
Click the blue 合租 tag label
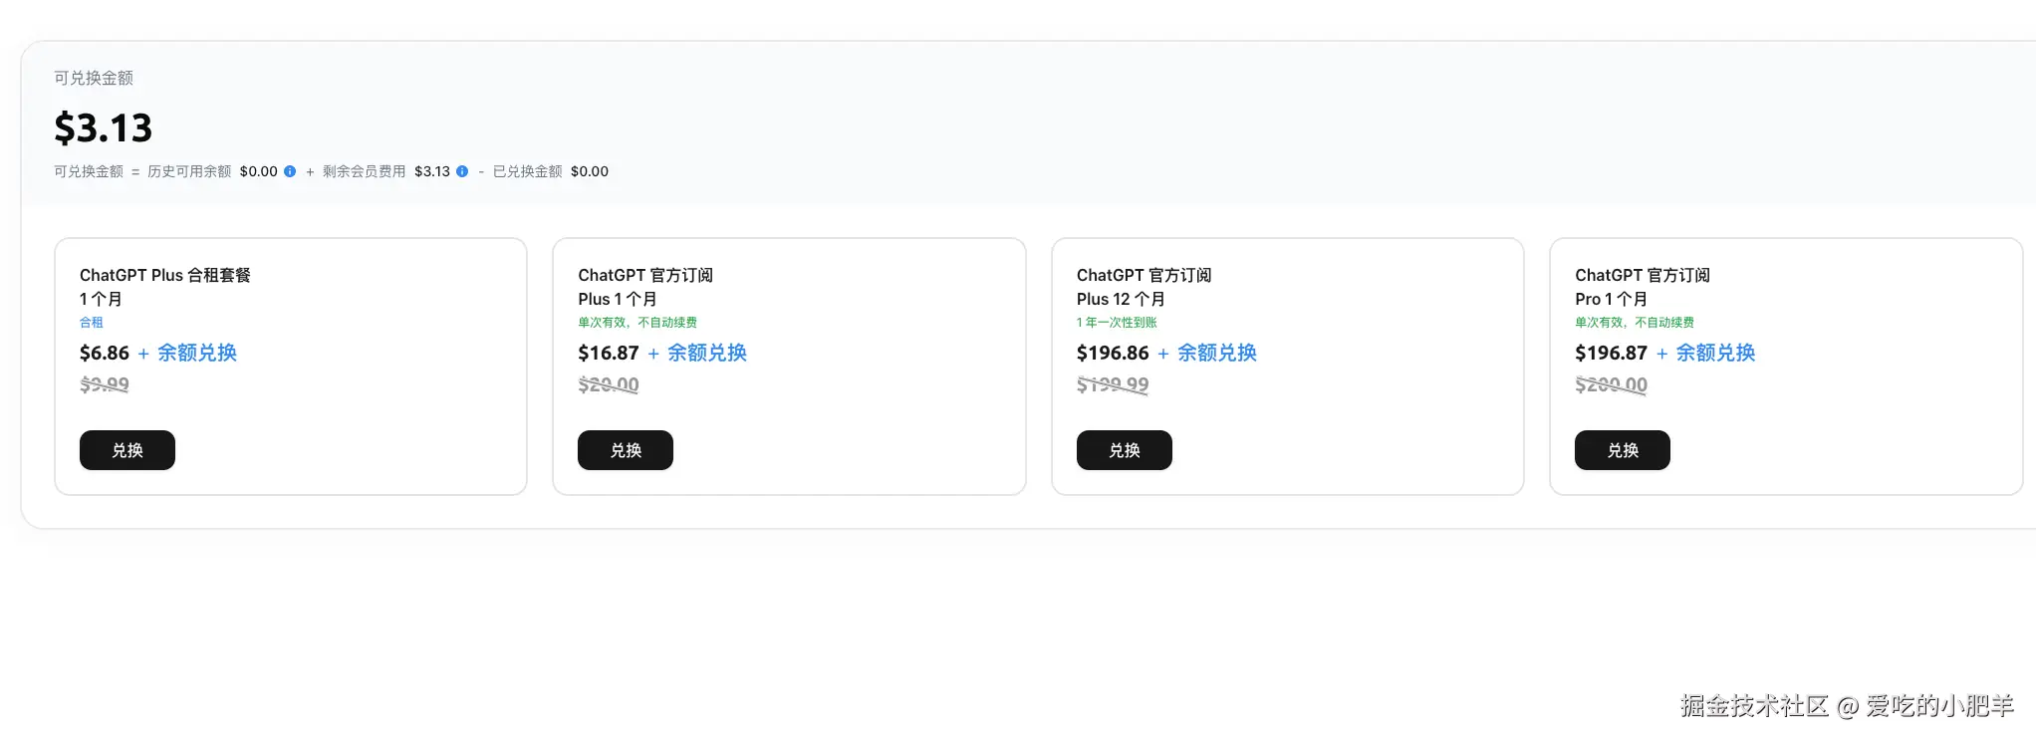[92, 323]
